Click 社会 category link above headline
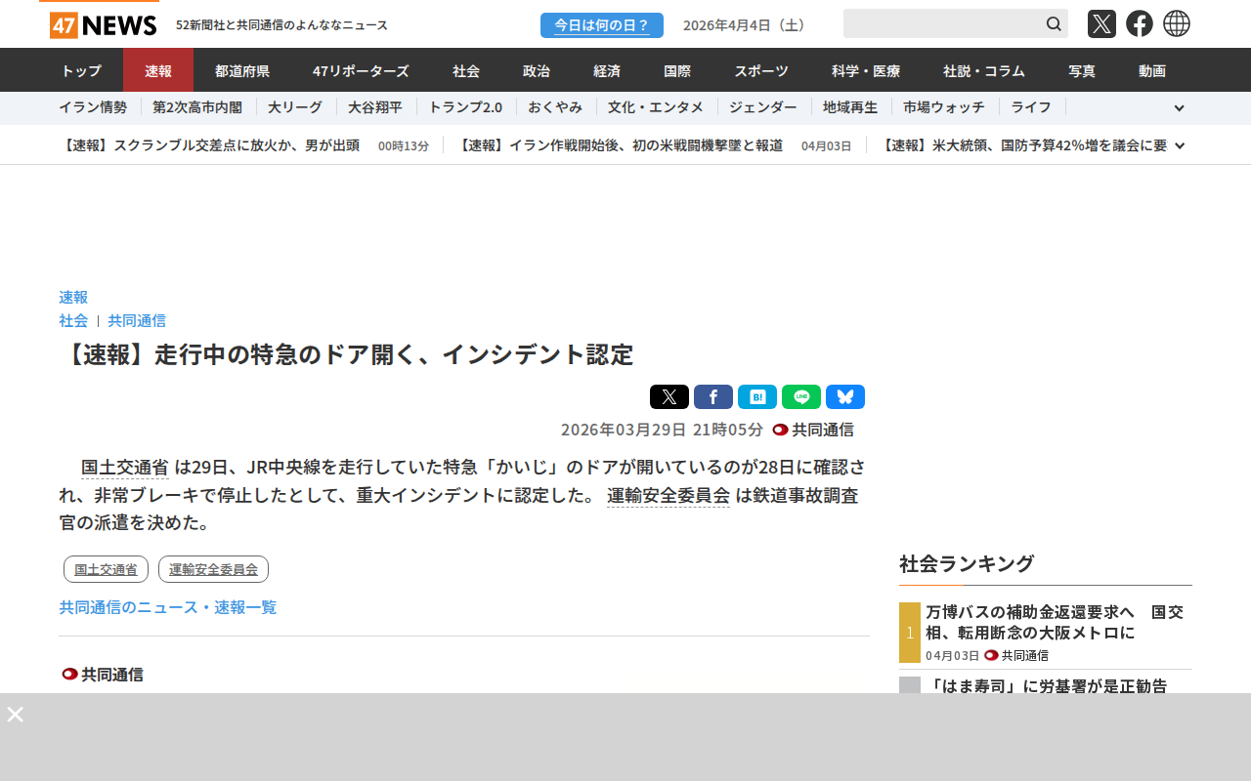This screenshot has height=781, width=1251. click(73, 320)
